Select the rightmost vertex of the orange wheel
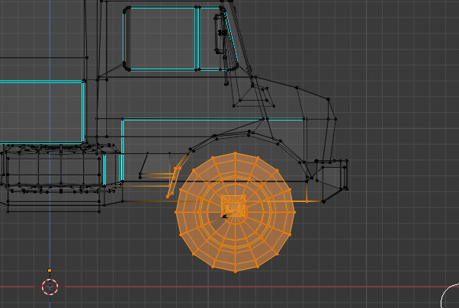 pos(294,212)
